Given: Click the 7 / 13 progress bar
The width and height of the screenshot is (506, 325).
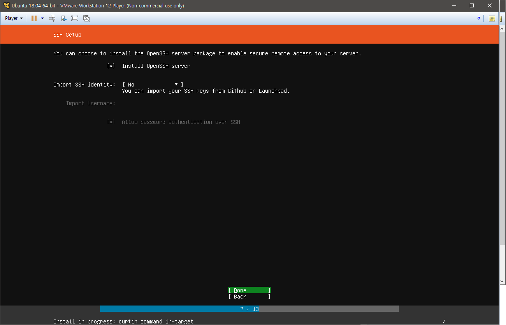Looking at the screenshot, I should click(x=249, y=309).
